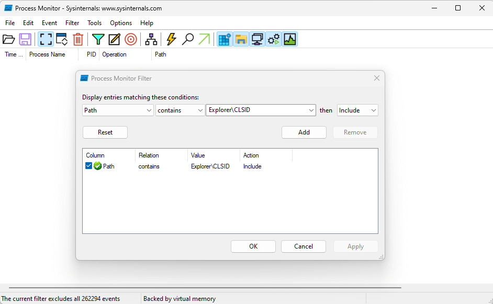Close the Process Monitor Filter dialog
Screen dimensions: 493x304
377,78
